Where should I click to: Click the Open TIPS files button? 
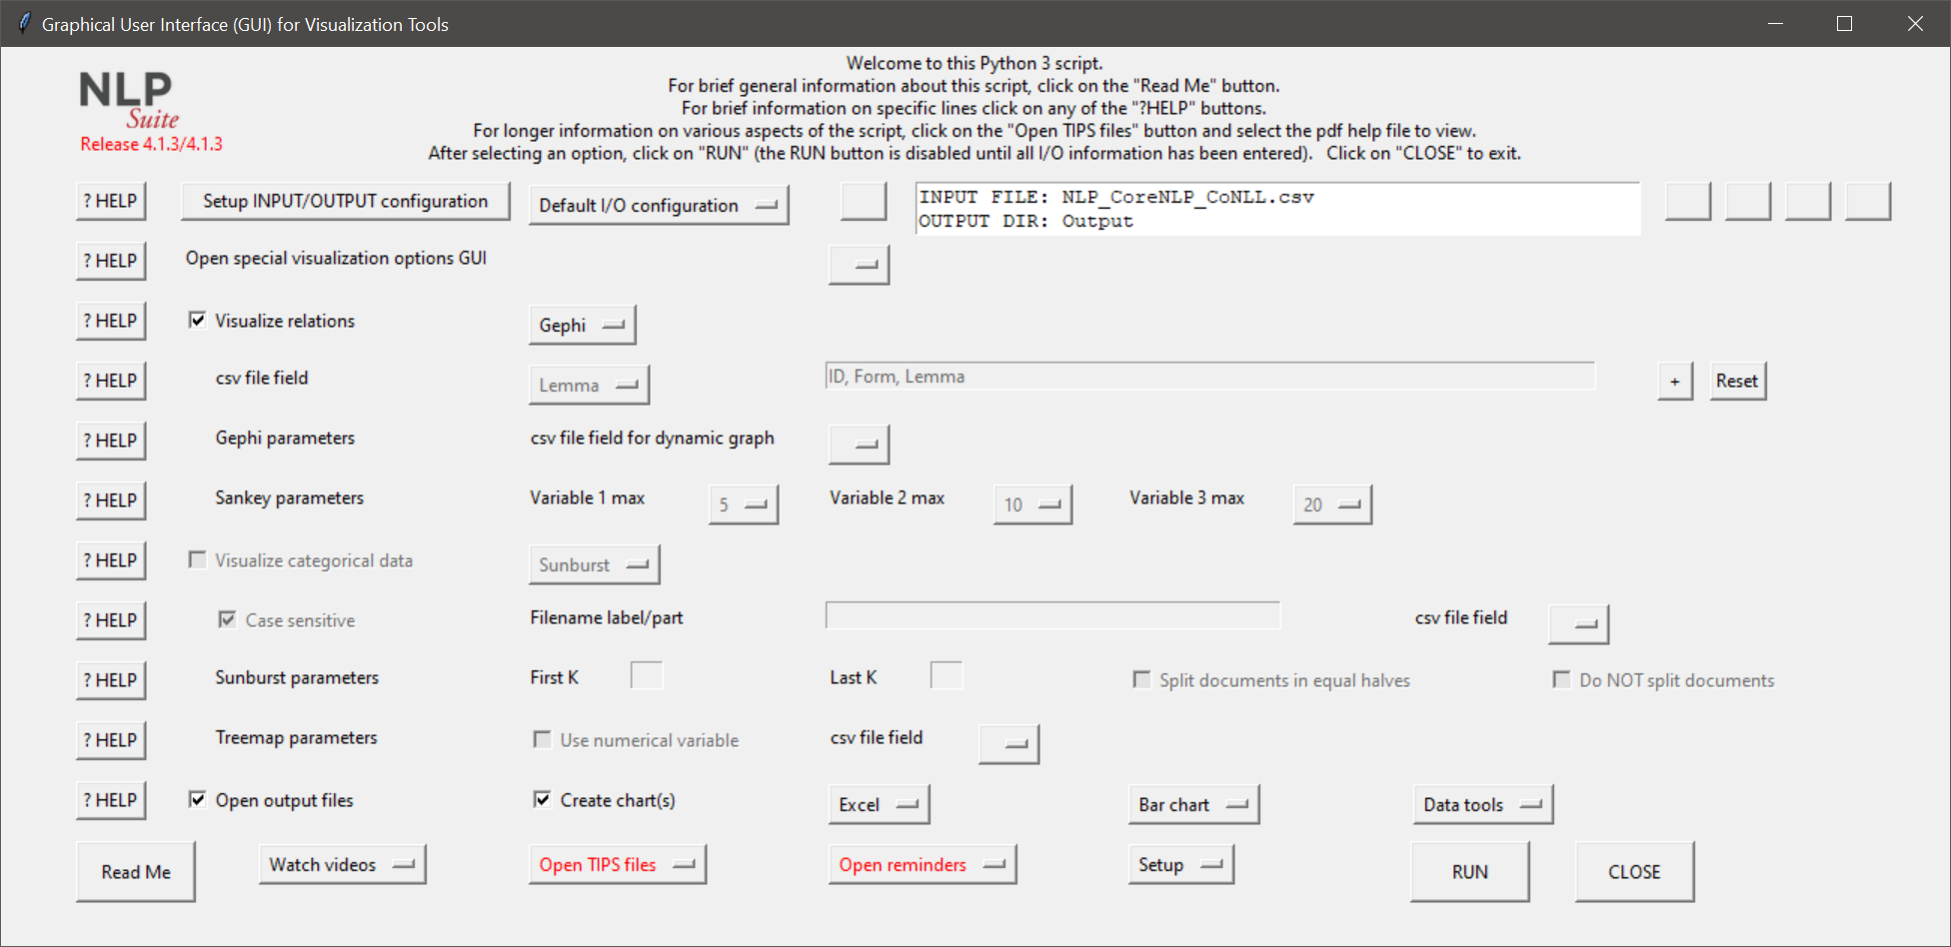click(618, 864)
